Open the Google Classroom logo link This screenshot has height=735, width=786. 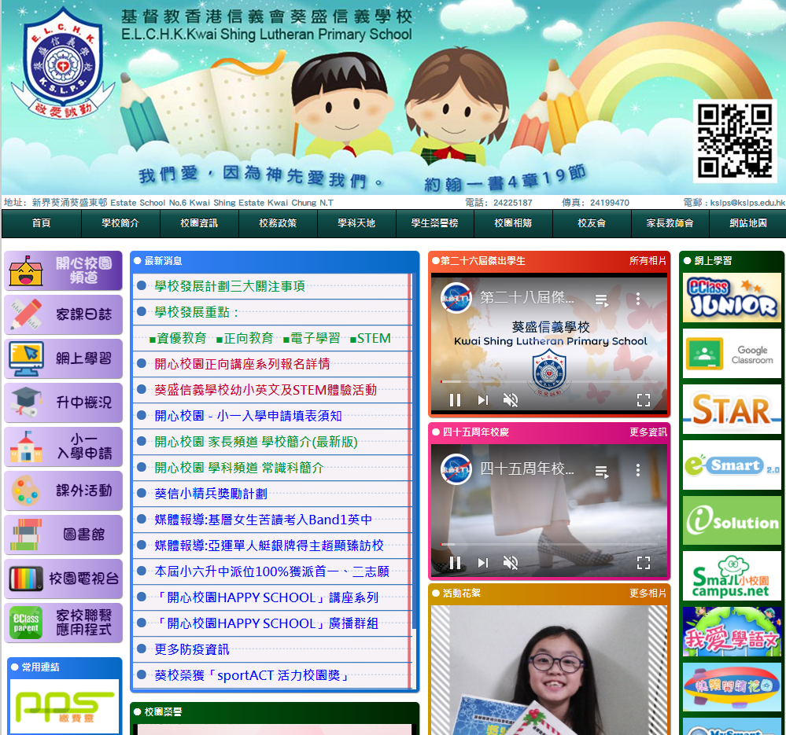click(732, 354)
